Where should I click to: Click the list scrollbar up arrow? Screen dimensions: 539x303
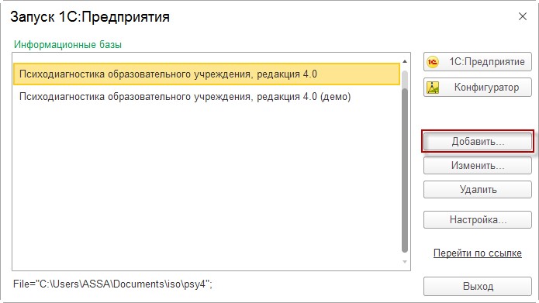point(405,61)
